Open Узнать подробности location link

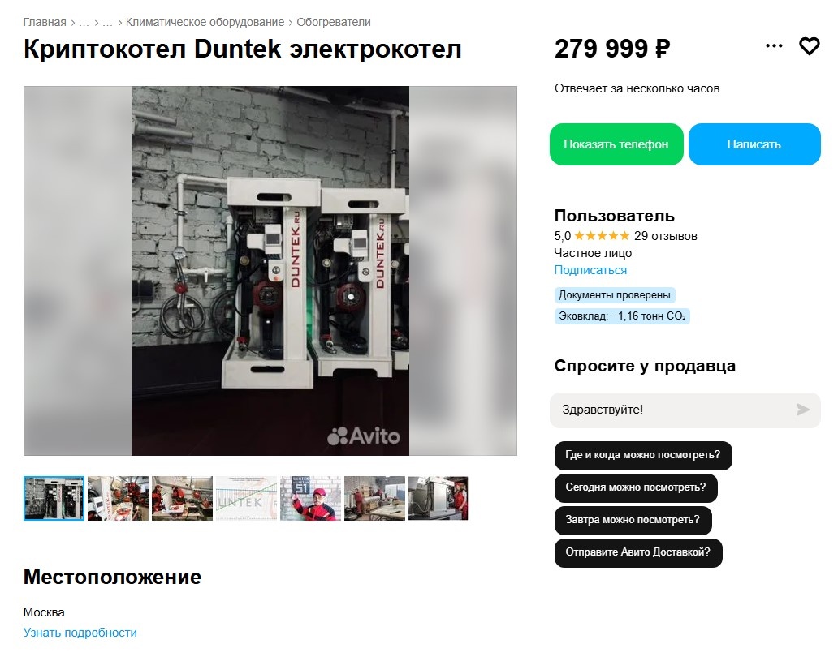pos(80,633)
